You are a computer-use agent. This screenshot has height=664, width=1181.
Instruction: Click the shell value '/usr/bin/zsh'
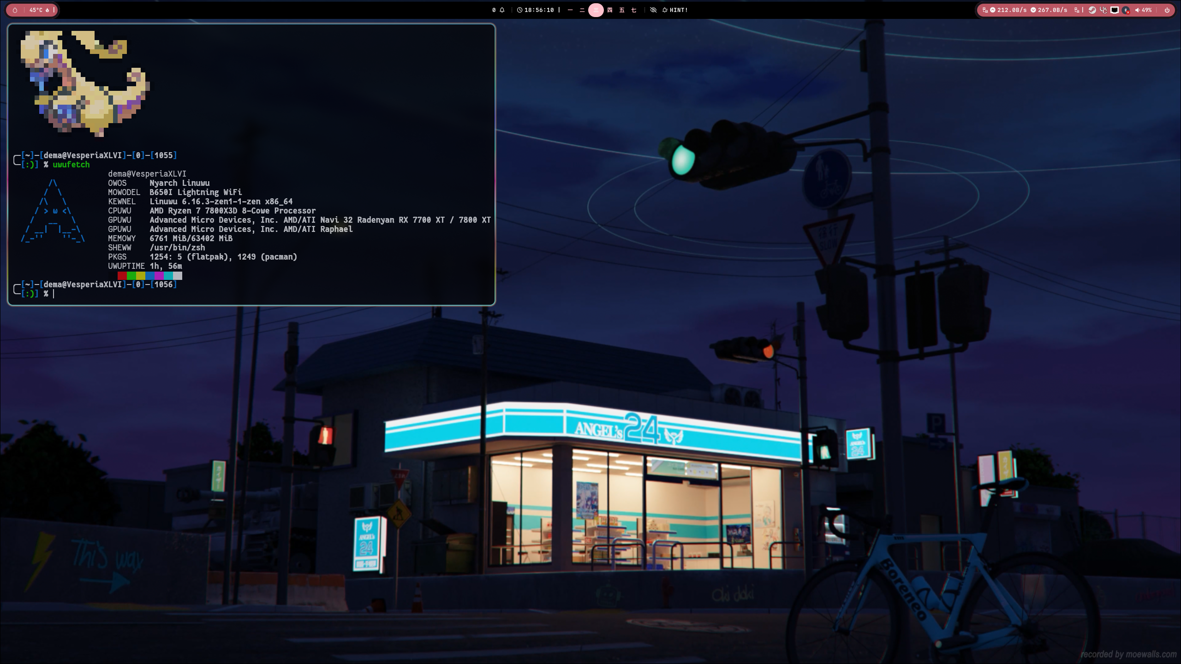(177, 248)
